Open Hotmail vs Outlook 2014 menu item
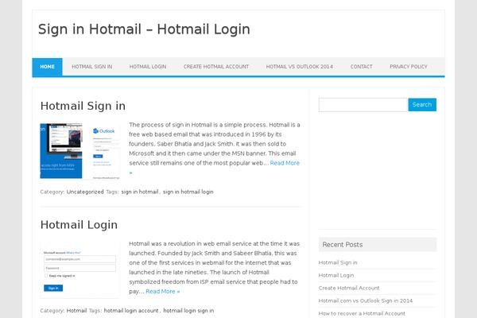 point(300,67)
